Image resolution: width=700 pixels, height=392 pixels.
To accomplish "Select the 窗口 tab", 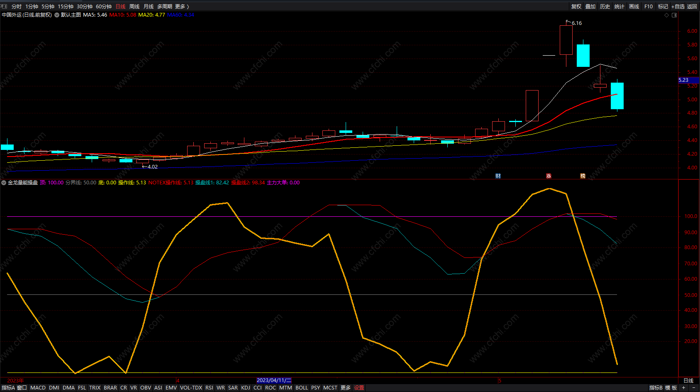I will click(22, 388).
